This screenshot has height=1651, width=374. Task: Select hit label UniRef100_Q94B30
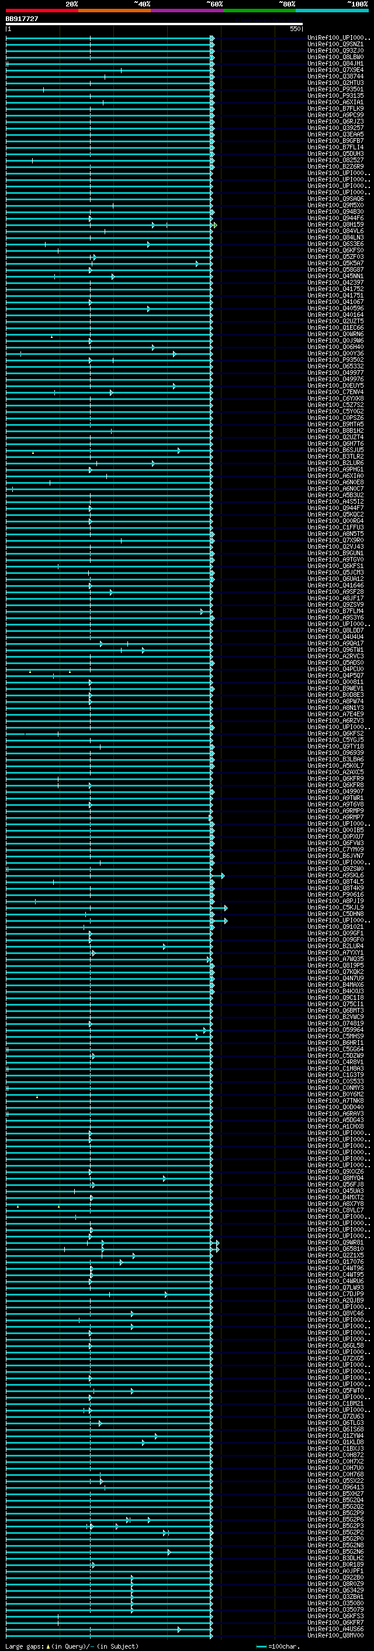coord(335,211)
